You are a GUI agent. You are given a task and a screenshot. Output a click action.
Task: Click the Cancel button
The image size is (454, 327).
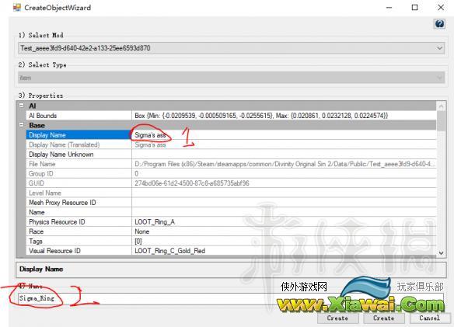(x=429, y=318)
